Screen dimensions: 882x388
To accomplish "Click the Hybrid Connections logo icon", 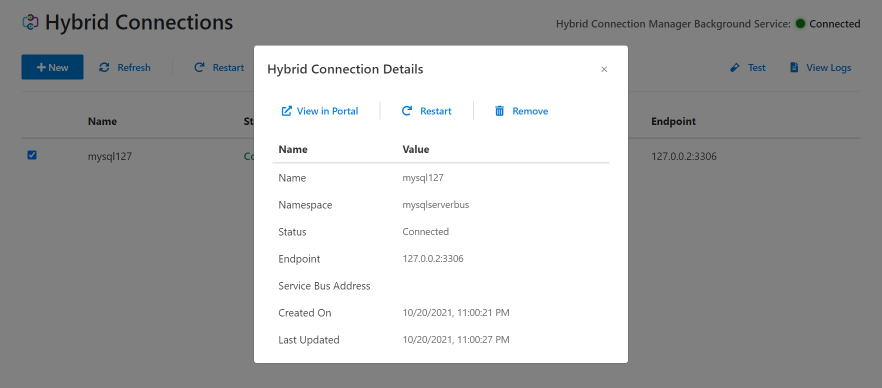I will (30, 22).
